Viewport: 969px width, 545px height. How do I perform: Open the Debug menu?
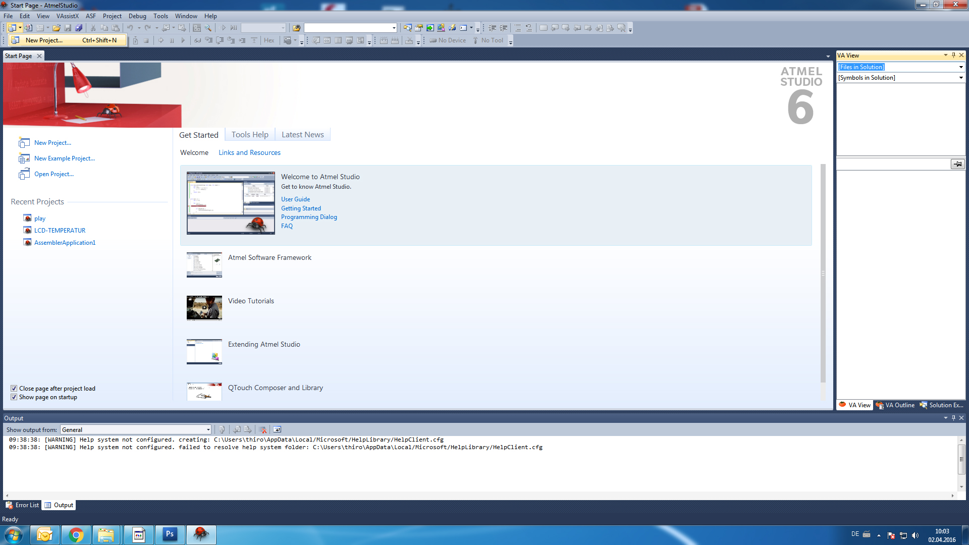pyautogui.click(x=137, y=16)
